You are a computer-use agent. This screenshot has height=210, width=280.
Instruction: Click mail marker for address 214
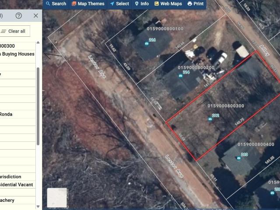point(181,76)
